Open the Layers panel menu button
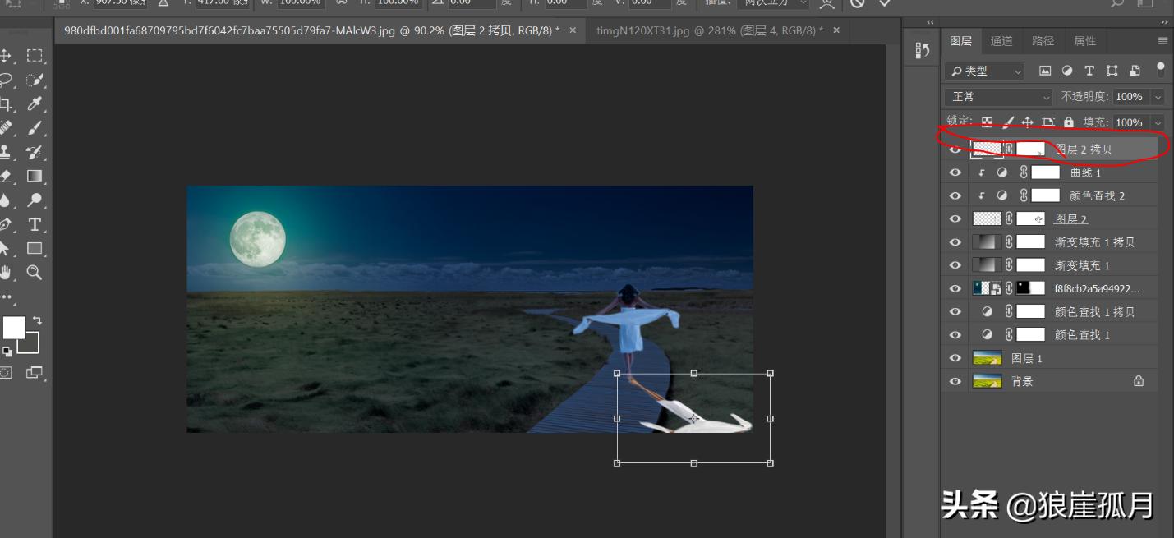This screenshot has width=1174, height=538. (x=1161, y=40)
